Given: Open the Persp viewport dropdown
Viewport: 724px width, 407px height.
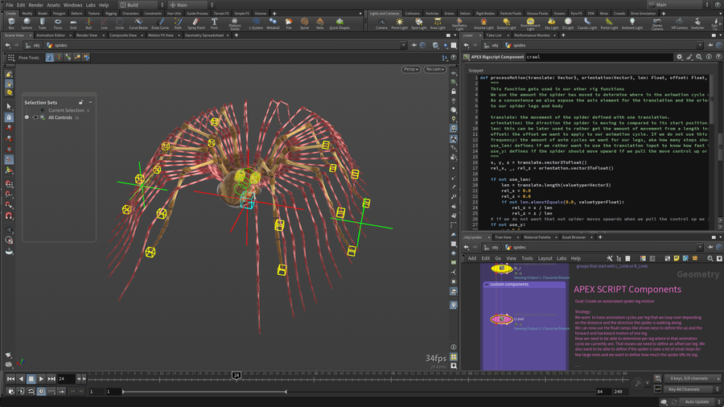Looking at the screenshot, I should tap(411, 69).
